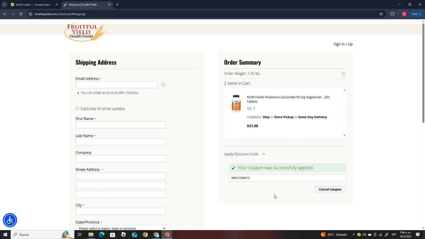Screen dimensions: 425x239
Task: Click the taskbar clock showing 7:44 a. m.
Action: click(x=405, y=234)
